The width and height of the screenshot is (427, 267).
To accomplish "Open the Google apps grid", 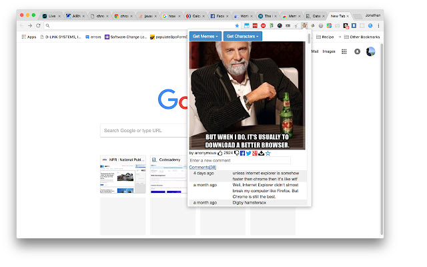I will pos(344,51).
